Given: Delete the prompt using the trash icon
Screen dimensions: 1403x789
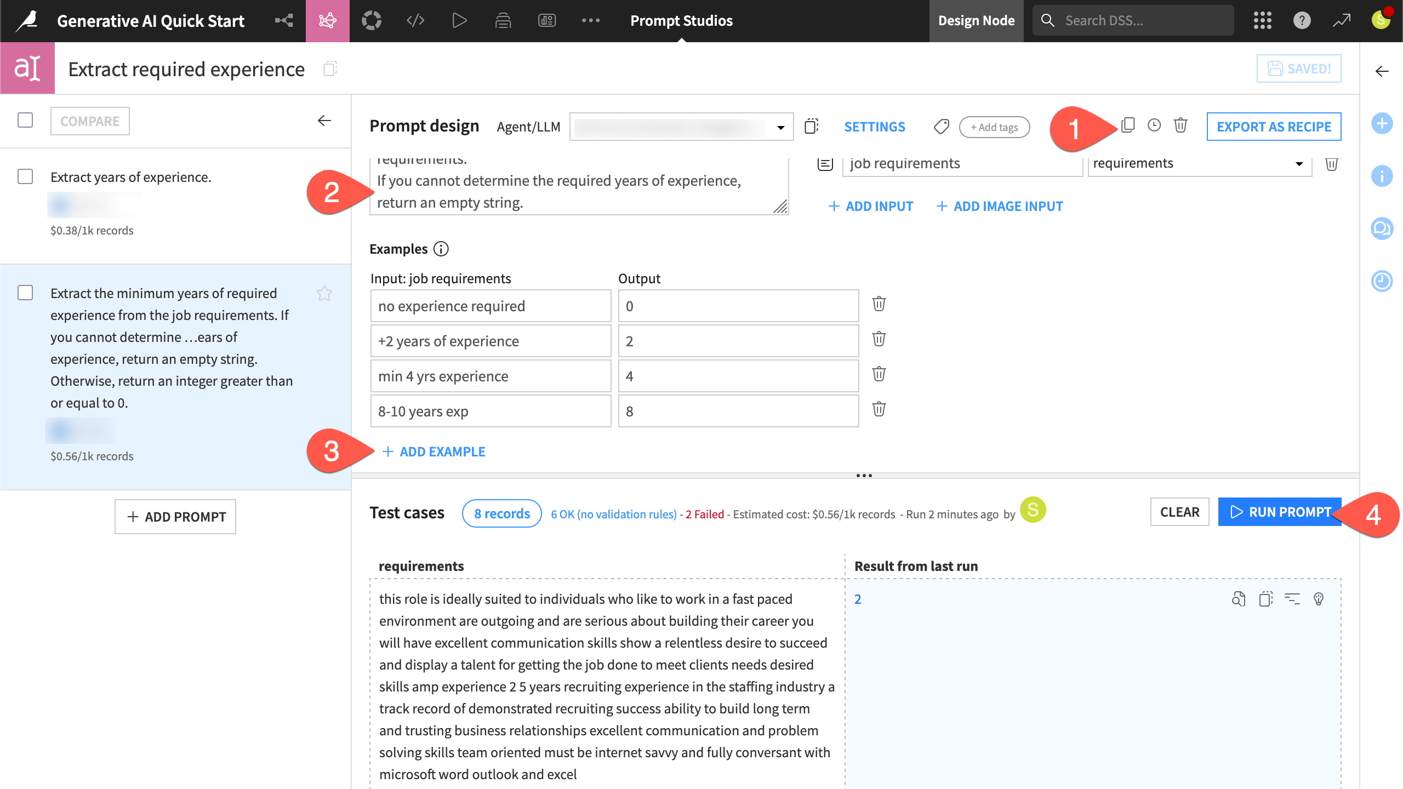Looking at the screenshot, I should click(1180, 125).
